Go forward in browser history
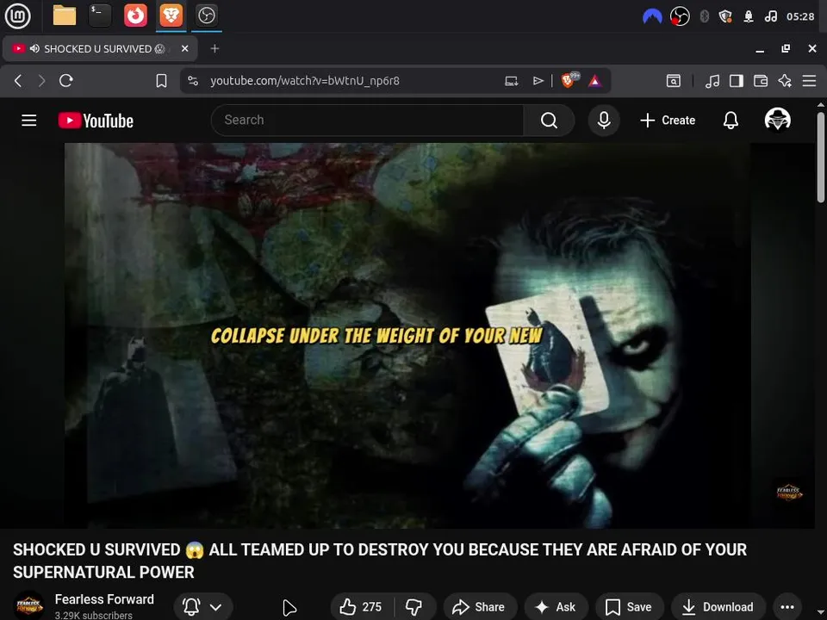This screenshot has height=620, width=827. point(41,81)
